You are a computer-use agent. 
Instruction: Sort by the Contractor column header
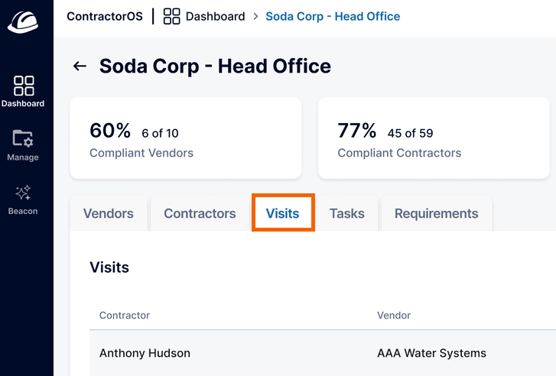(125, 315)
